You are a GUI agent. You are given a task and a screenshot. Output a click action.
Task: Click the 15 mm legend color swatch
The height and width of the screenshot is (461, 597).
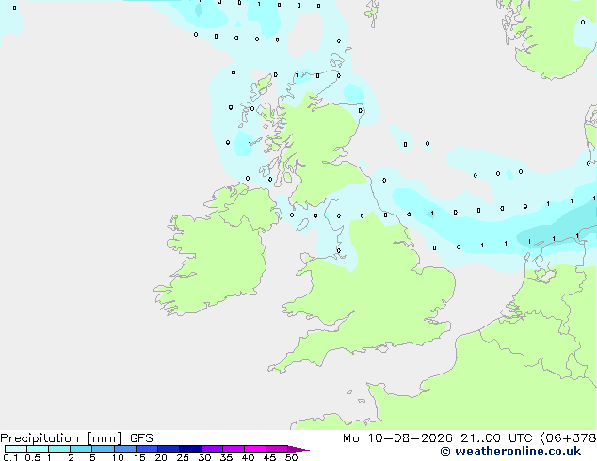tap(146, 449)
